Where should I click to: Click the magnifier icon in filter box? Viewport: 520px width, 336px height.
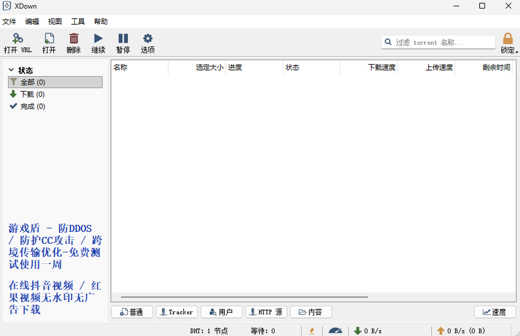click(388, 42)
